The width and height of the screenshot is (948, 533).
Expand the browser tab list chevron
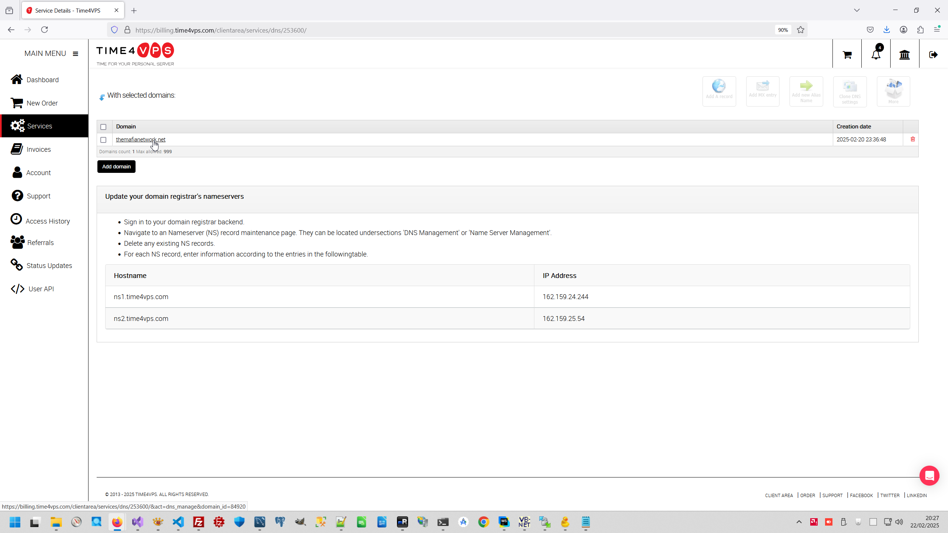857,10
